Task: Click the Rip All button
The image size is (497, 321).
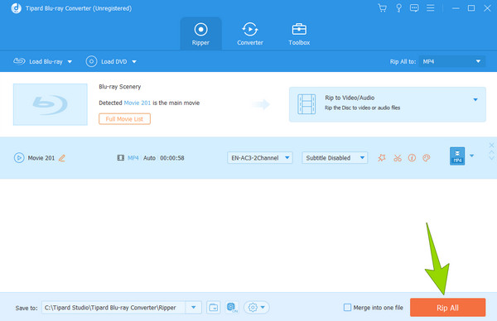Action: pos(447,308)
